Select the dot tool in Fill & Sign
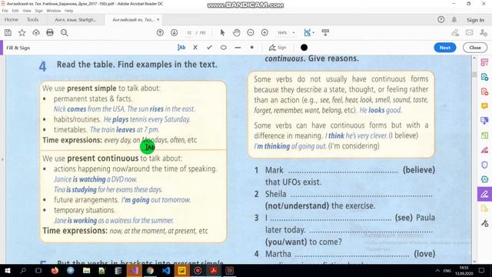492x277 pixels. [x=251, y=48]
